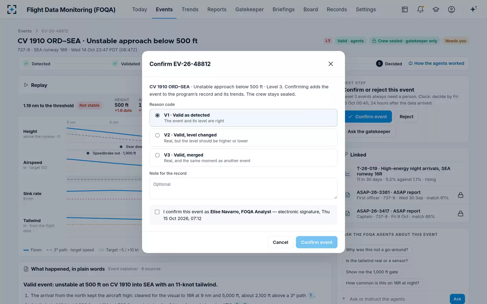Open the notifications bell
The image size is (487, 304).
pyautogui.click(x=420, y=9)
